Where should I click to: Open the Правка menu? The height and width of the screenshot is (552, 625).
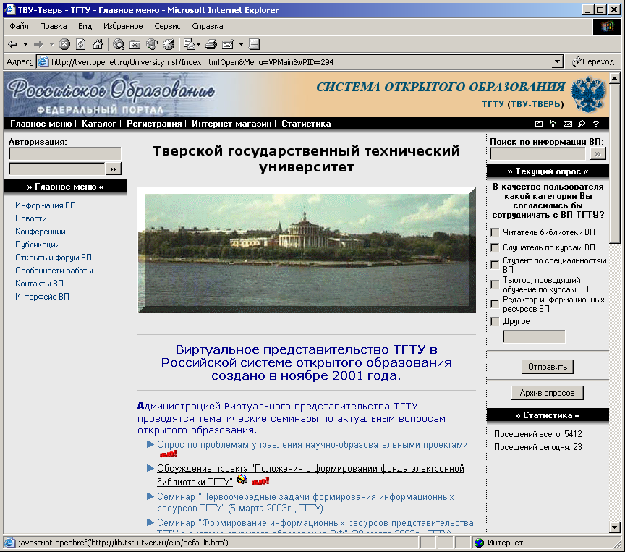point(53,26)
